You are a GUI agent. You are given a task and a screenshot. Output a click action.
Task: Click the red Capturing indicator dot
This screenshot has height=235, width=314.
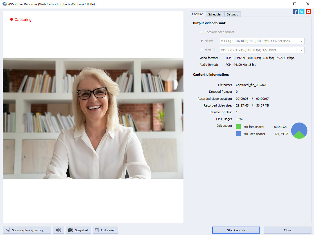tap(11, 19)
